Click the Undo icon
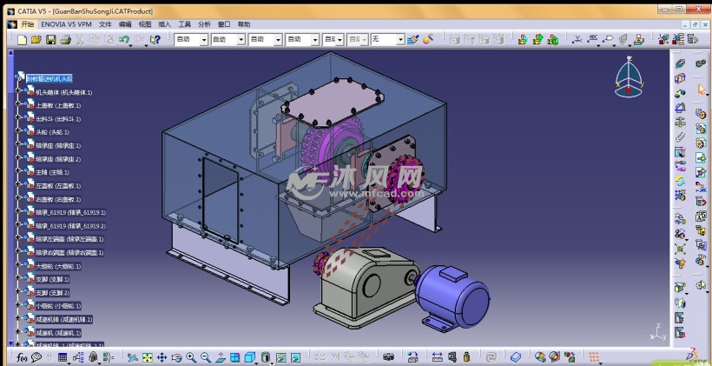 point(124,40)
